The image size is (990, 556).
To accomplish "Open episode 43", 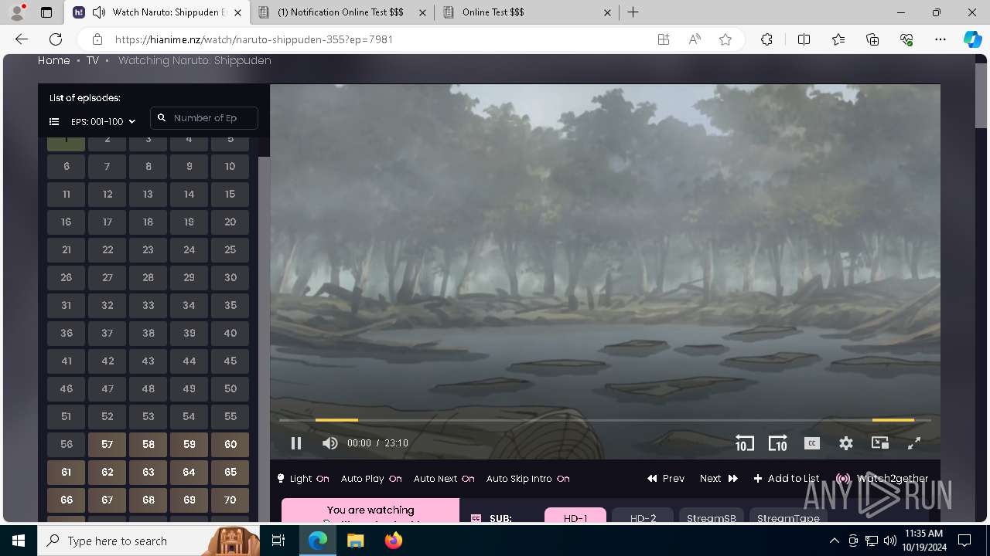I will coord(148,361).
